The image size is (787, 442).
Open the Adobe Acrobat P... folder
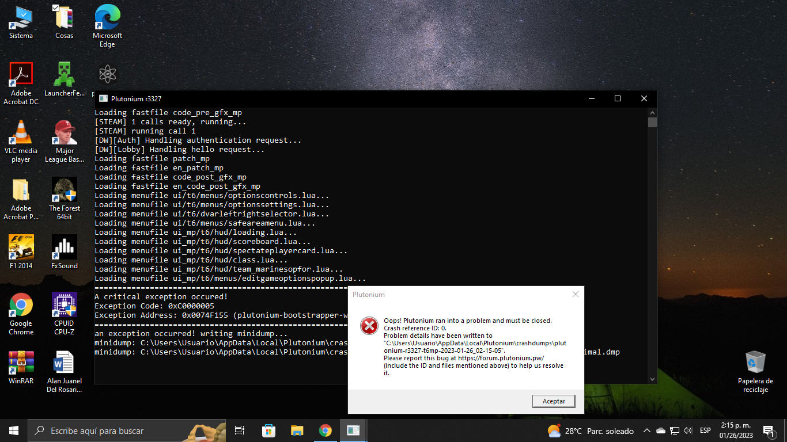tap(21, 199)
